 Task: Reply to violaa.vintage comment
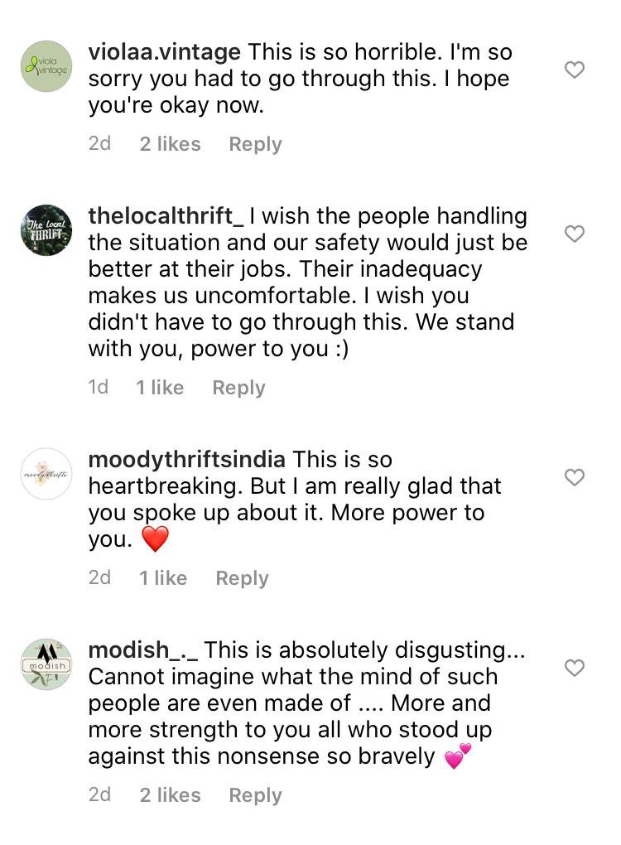point(255,144)
